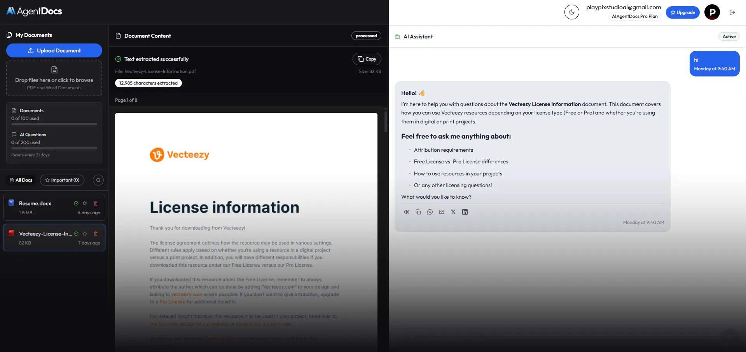Click the Active status badge
This screenshot has height=352, width=746.
pyautogui.click(x=729, y=36)
